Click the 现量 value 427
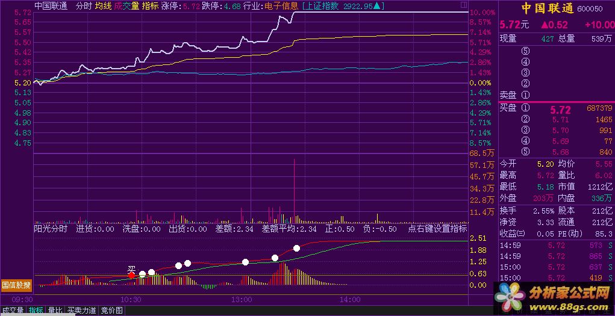Image resolution: width=615 pixels, height=316 pixels. click(x=547, y=39)
